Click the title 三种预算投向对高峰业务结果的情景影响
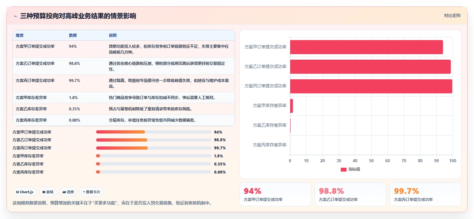The image size is (474, 219). pos(78,16)
